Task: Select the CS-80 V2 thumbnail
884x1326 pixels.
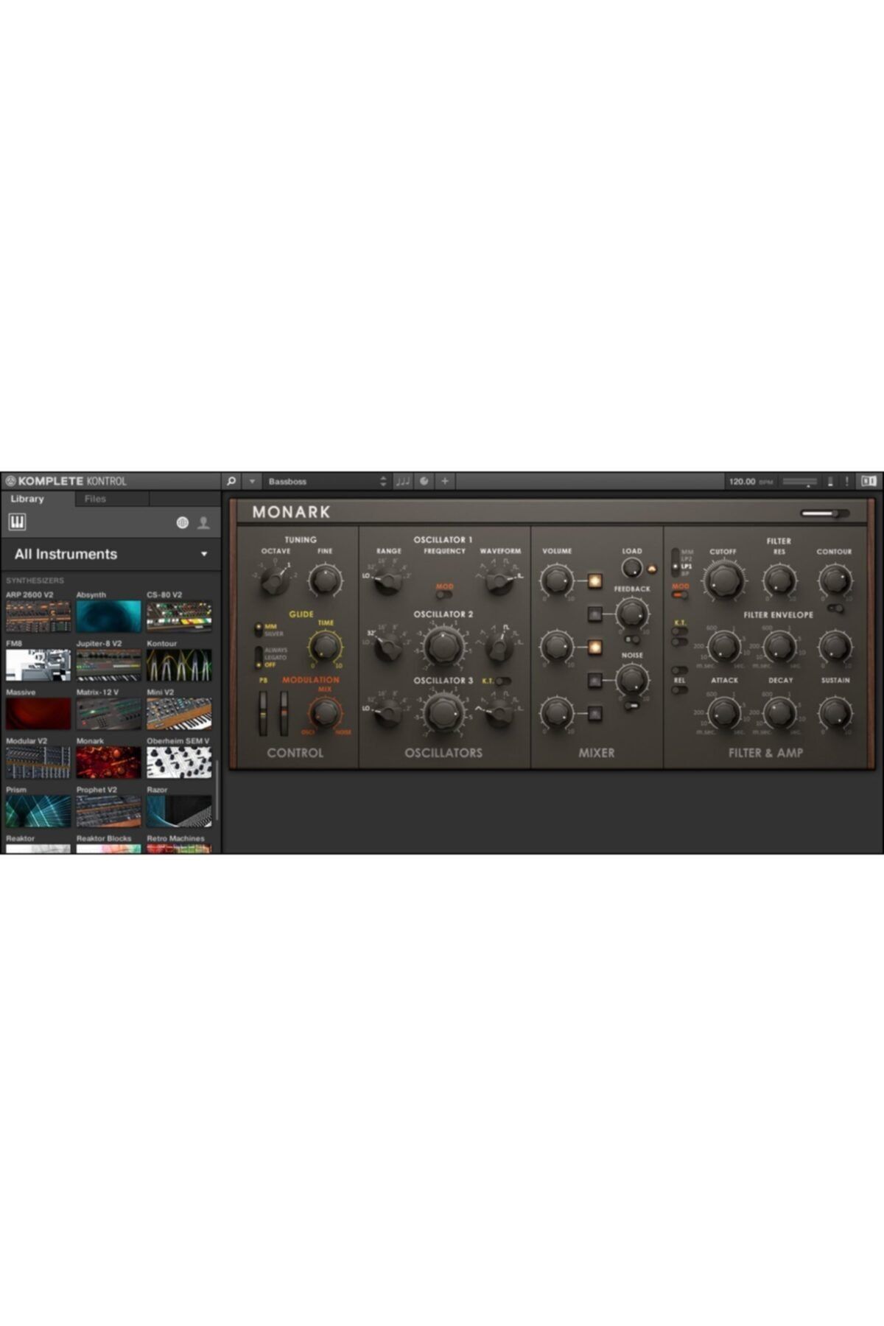Action: coord(178,617)
